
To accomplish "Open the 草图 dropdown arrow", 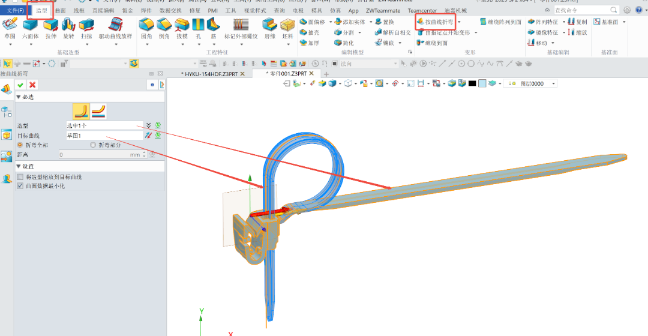I will [x=10, y=44].
